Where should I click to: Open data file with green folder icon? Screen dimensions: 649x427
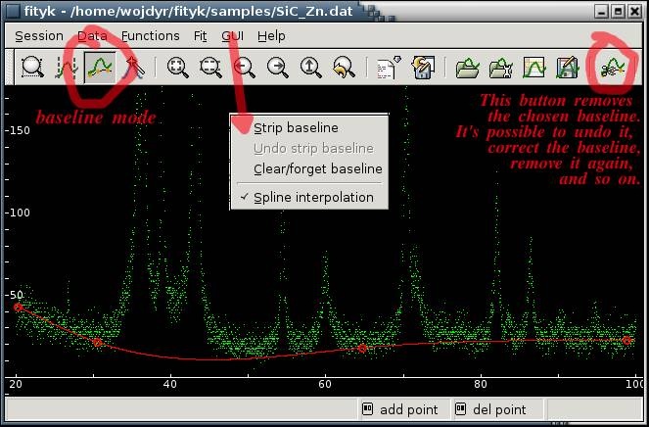pyautogui.click(x=467, y=68)
